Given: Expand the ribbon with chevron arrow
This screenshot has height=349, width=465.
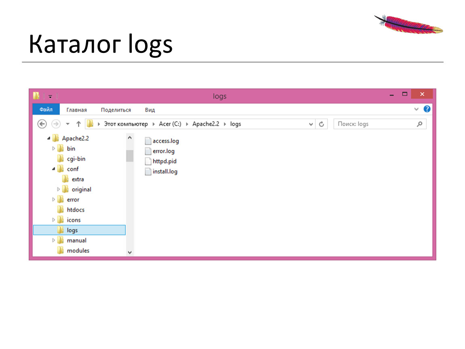Looking at the screenshot, I should click(x=416, y=109).
